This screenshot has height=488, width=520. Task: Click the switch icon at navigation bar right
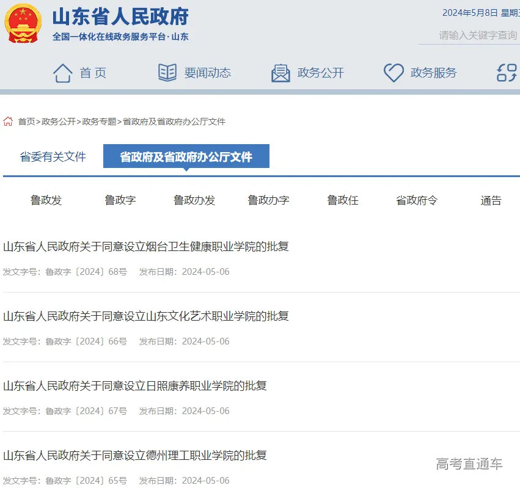click(x=505, y=72)
